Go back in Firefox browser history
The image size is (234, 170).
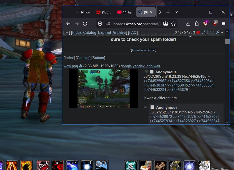tap(68, 24)
